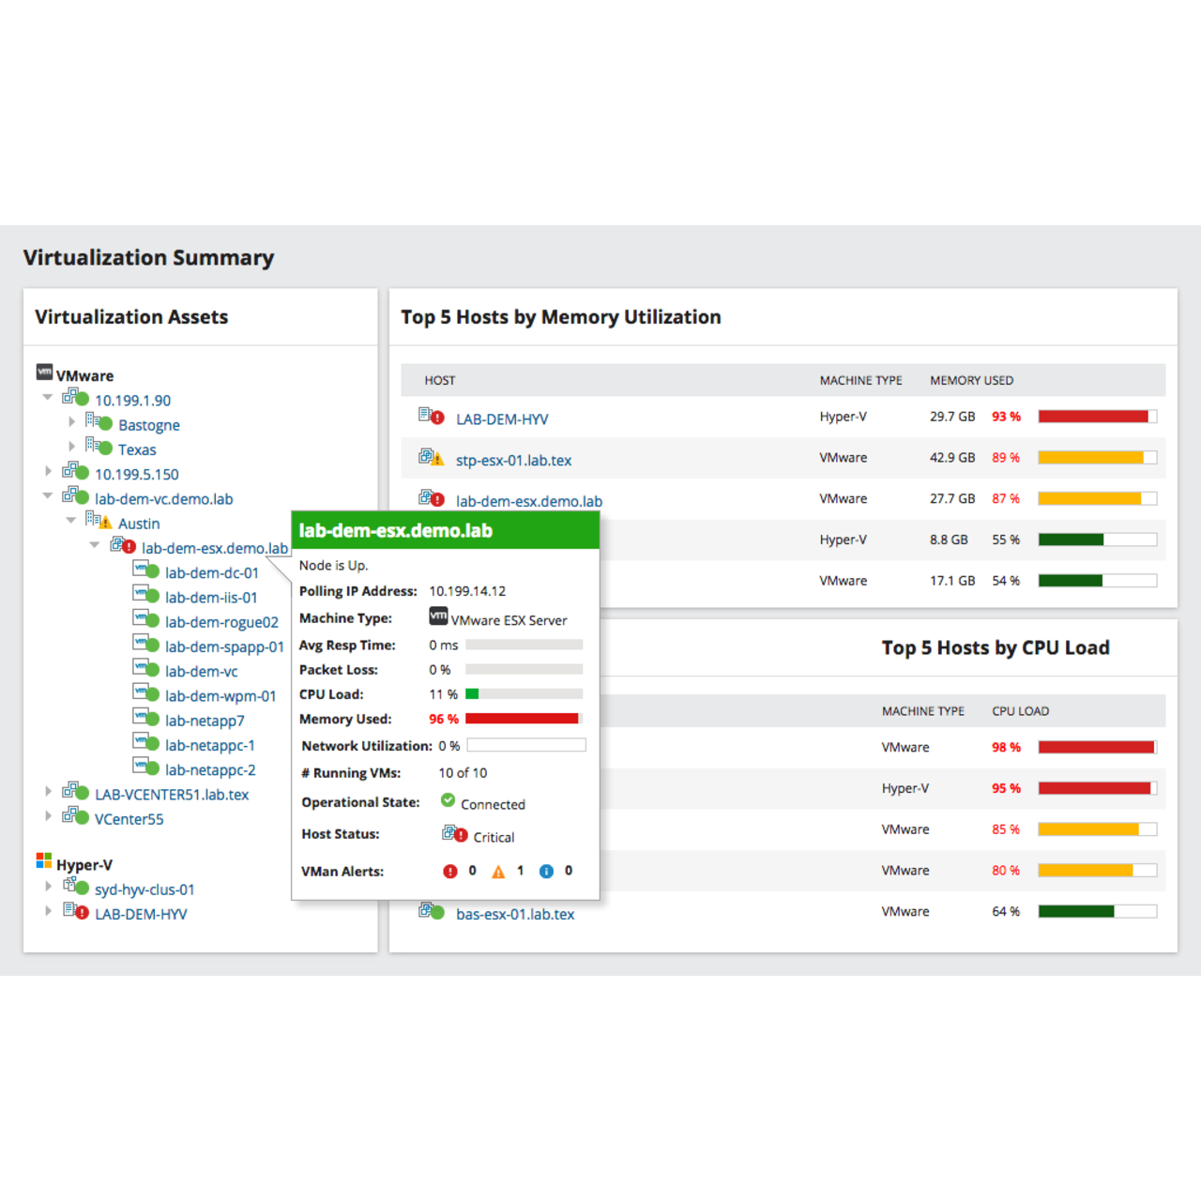
Task: Expand the LAB-VCENTER51.lab.tex node
Action: click(48, 792)
